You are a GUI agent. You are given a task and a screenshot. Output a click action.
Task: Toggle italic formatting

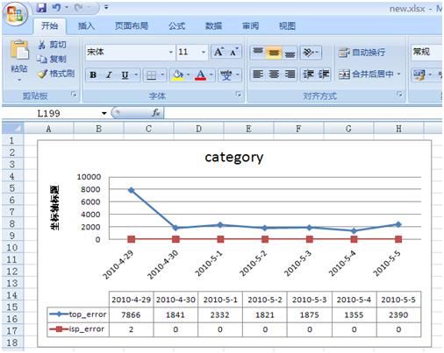pos(109,75)
